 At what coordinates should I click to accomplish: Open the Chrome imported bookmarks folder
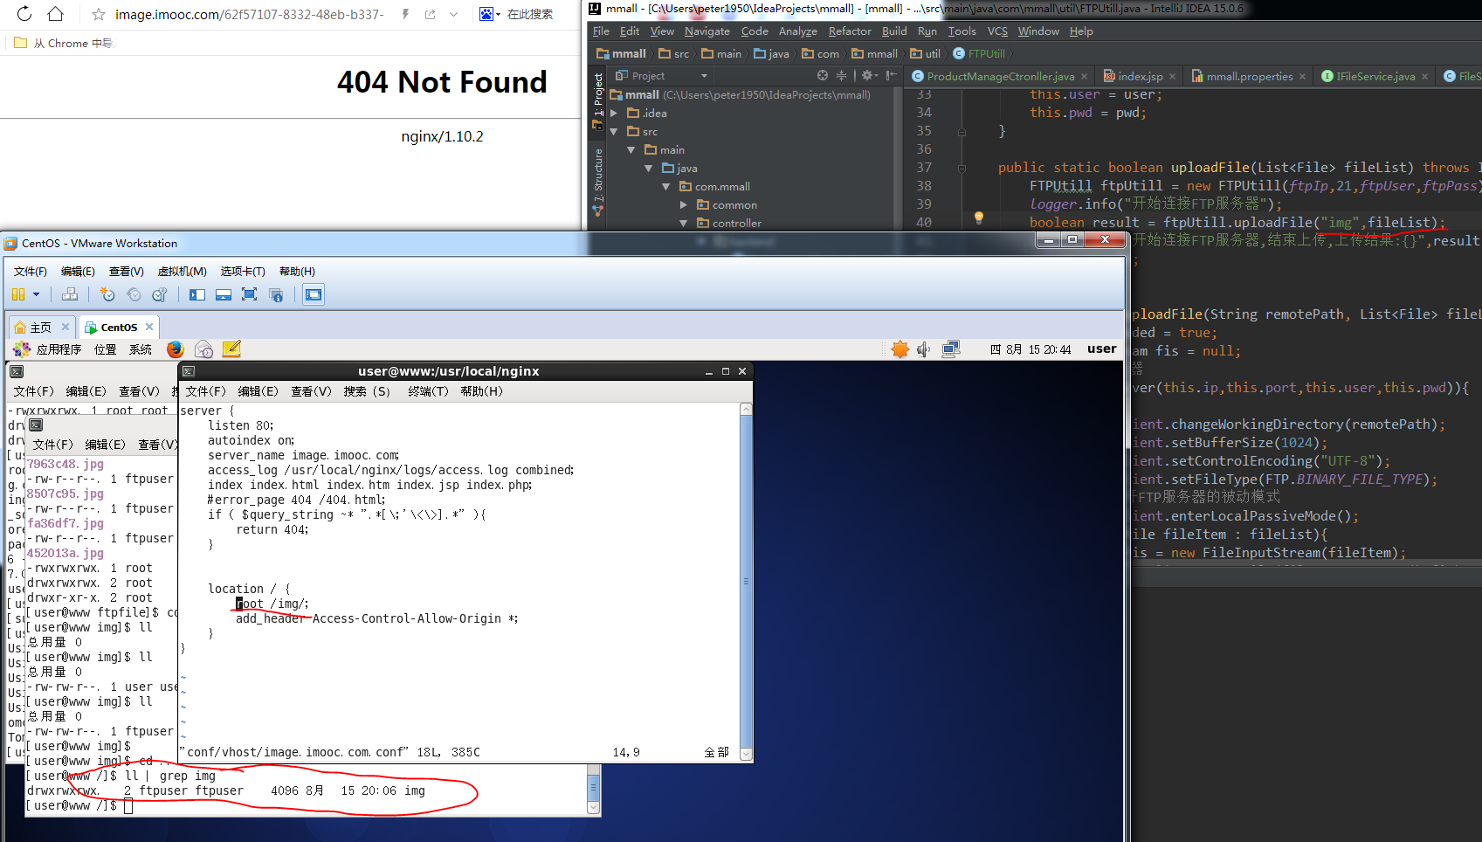tap(64, 43)
